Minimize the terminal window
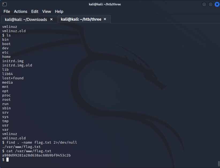 (204, 4)
